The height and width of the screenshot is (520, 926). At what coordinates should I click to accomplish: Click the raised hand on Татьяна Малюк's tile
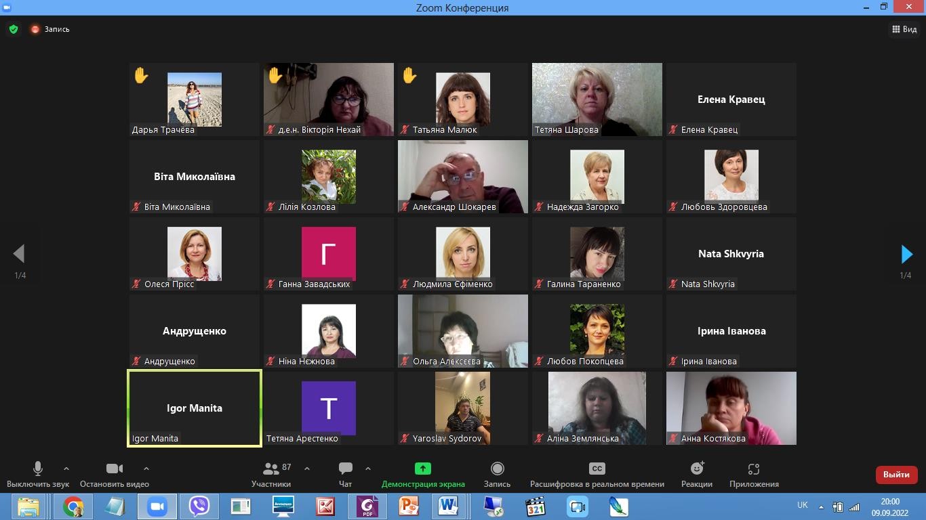click(x=409, y=75)
